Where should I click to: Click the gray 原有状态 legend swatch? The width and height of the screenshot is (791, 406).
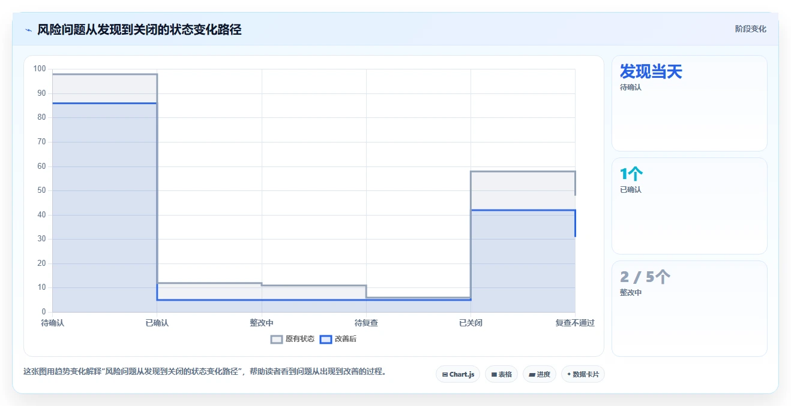pyautogui.click(x=277, y=339)
